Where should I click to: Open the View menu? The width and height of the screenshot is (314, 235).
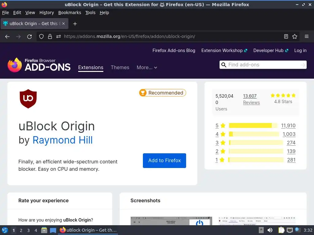point(30,13)
